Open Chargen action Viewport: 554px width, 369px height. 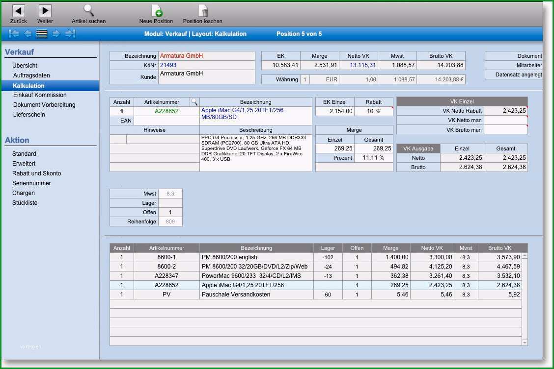[x=23, y=193]
